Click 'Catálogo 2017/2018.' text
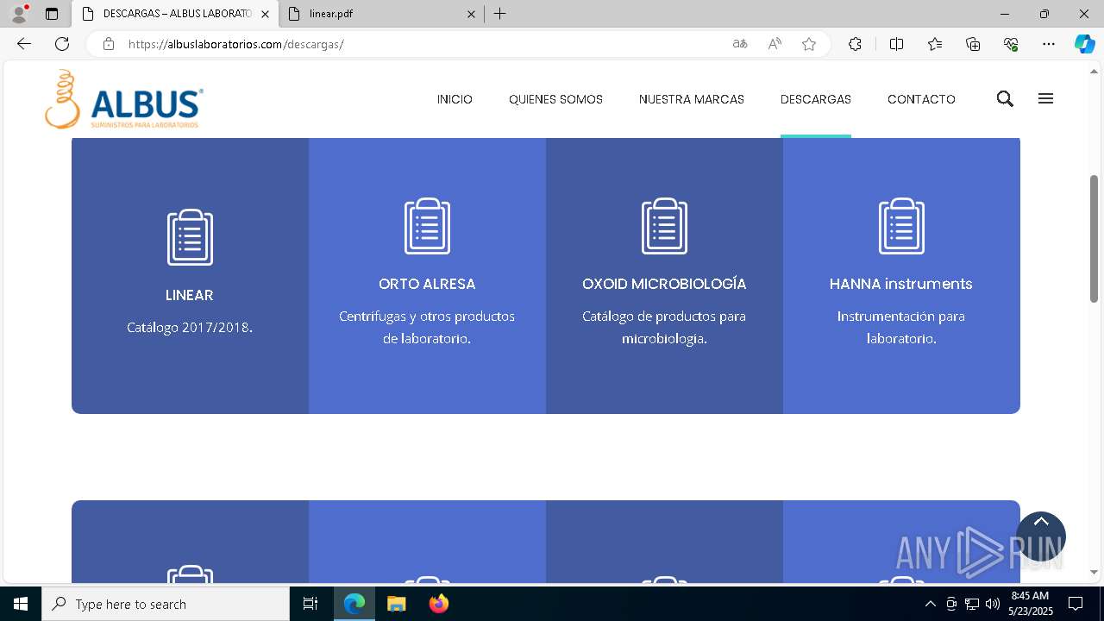This screenshot has height=621, width=1104. click(x=190, y=328)
